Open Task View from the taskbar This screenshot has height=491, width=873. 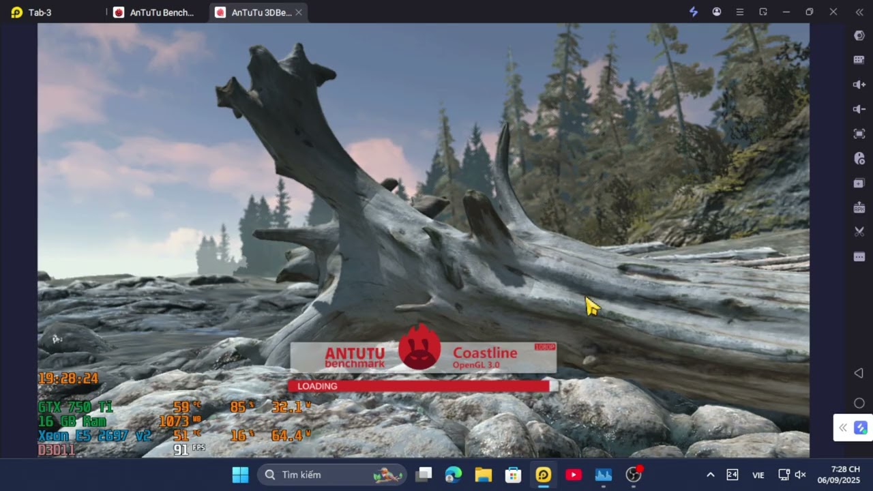pyautogui.click(x=425, y=475)
